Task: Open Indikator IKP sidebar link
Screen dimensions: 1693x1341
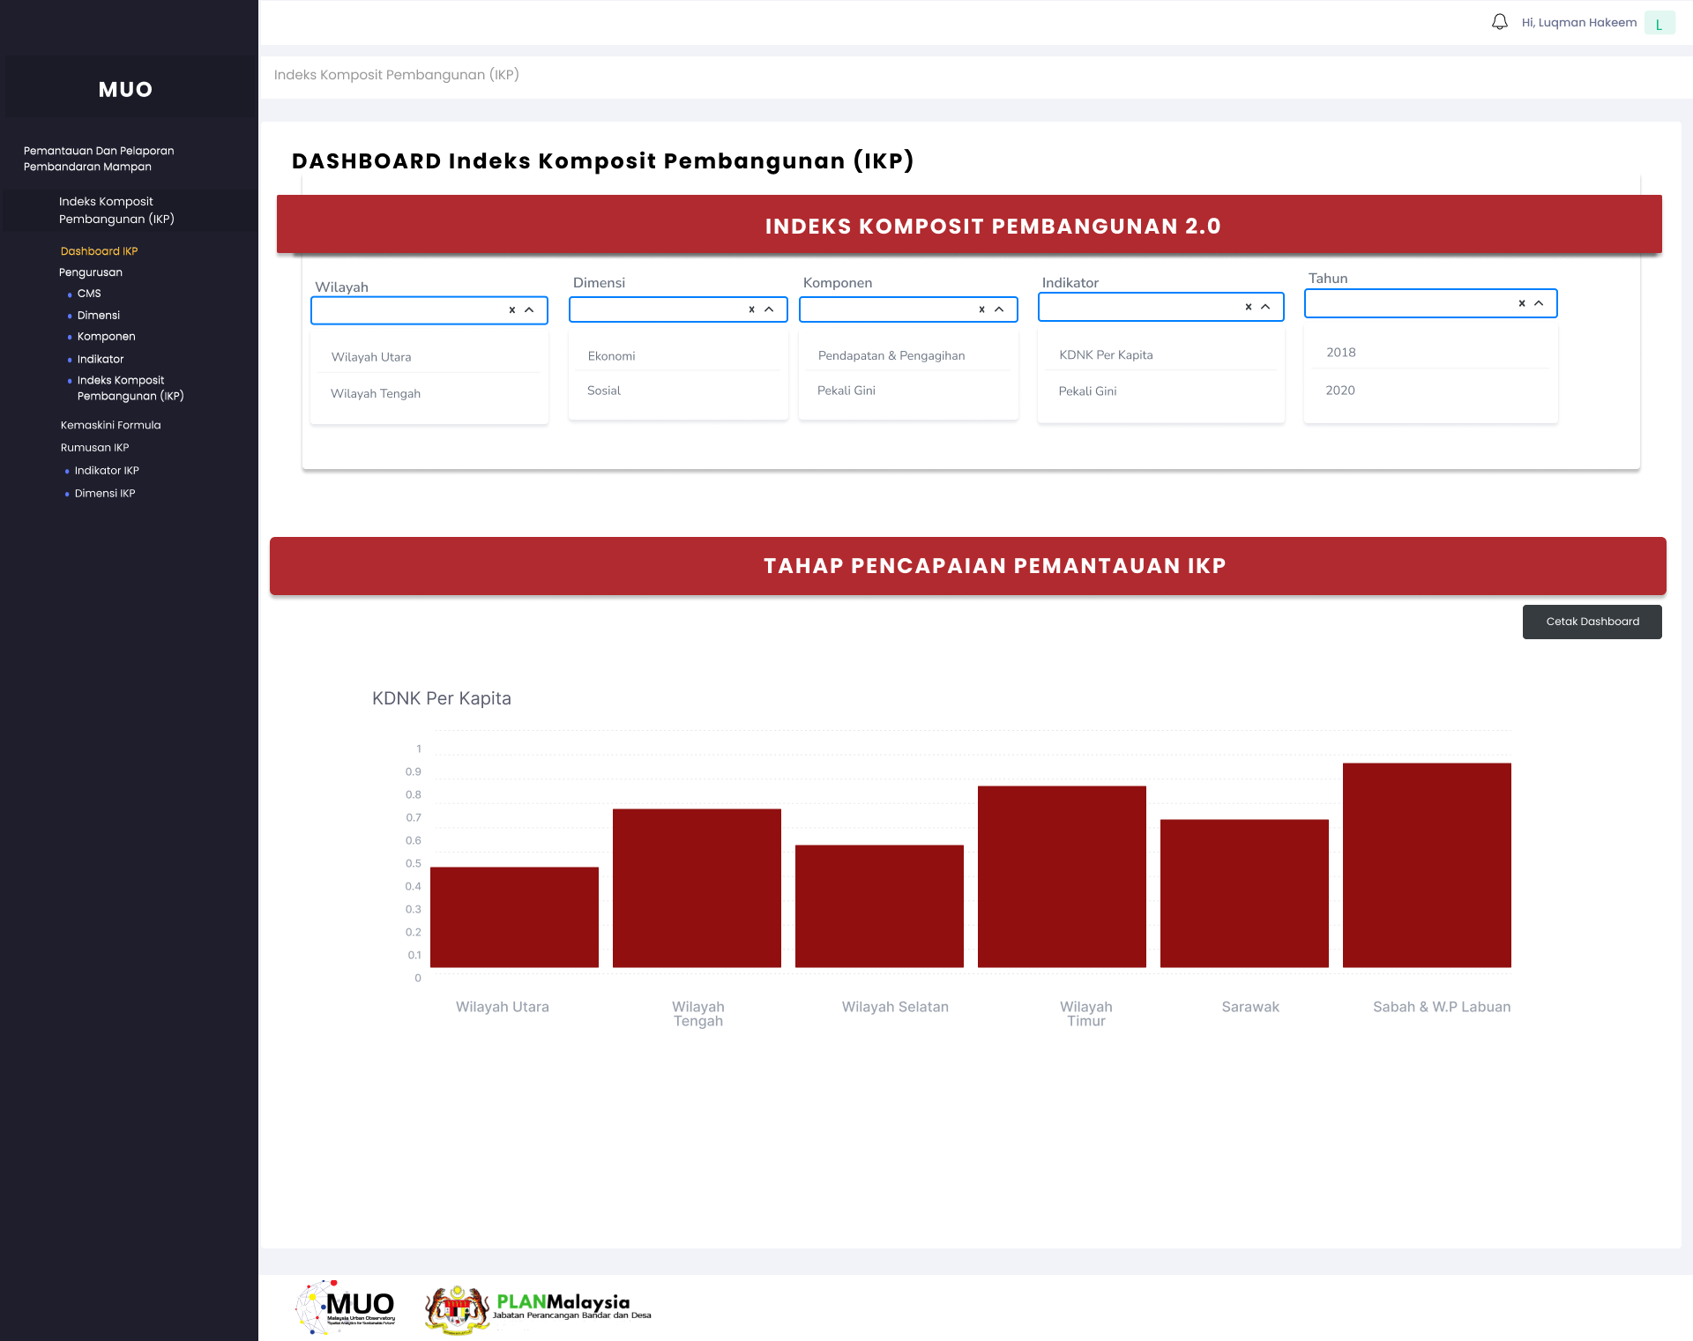Action: (x=107, y=471)
